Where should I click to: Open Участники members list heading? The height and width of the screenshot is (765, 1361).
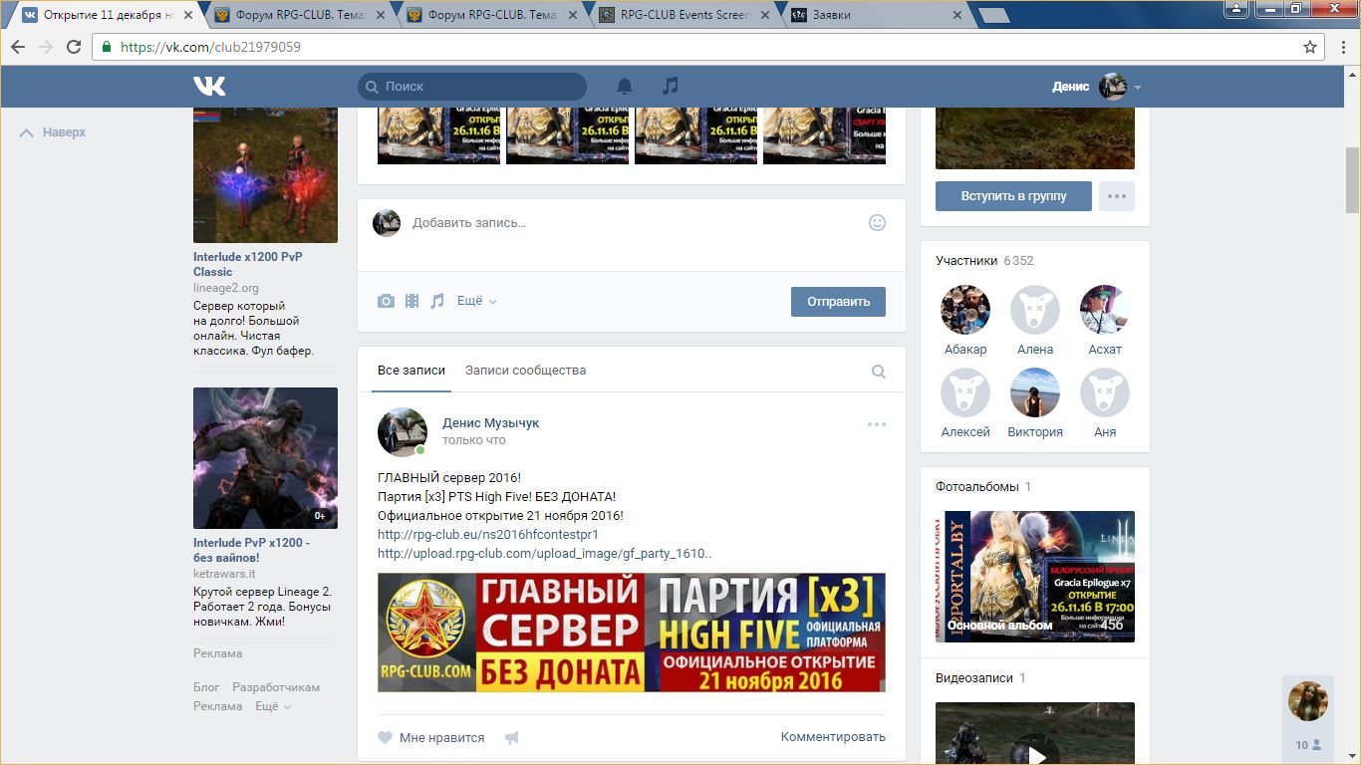[966, 261]
